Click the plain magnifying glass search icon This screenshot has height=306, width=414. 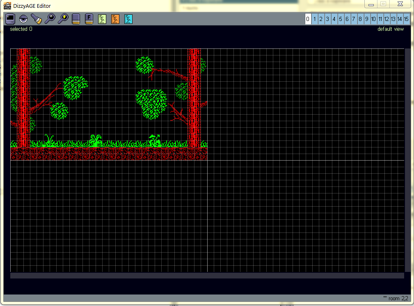coord(50,19)
